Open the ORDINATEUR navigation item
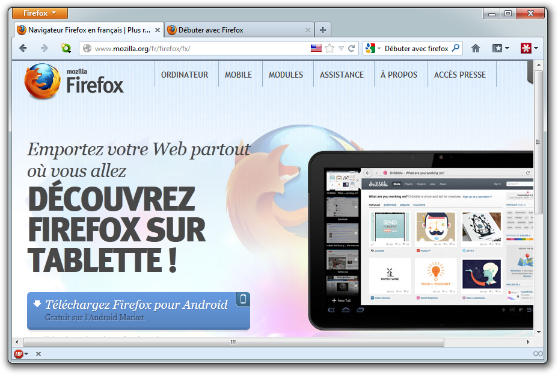 pos(185,75)
